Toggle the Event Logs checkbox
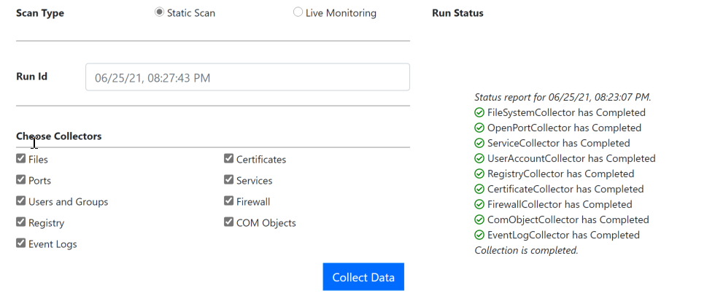 click(x=20, y=244)
